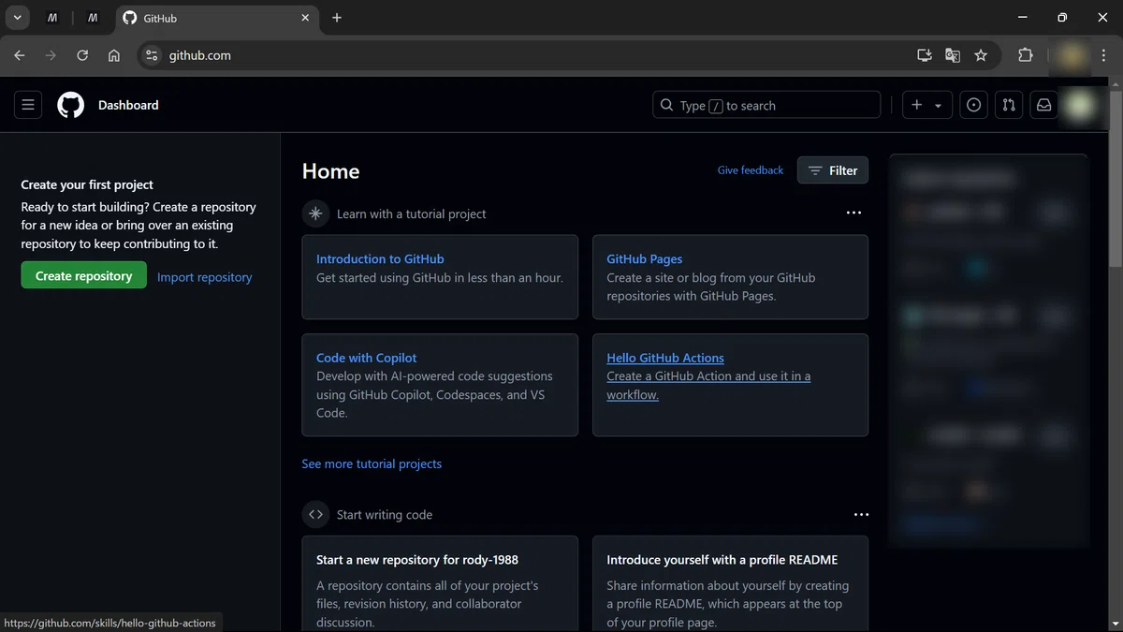Click 'Start a new repository for rody-1988' text
The image size is (1123, 632).
(417, 560)
